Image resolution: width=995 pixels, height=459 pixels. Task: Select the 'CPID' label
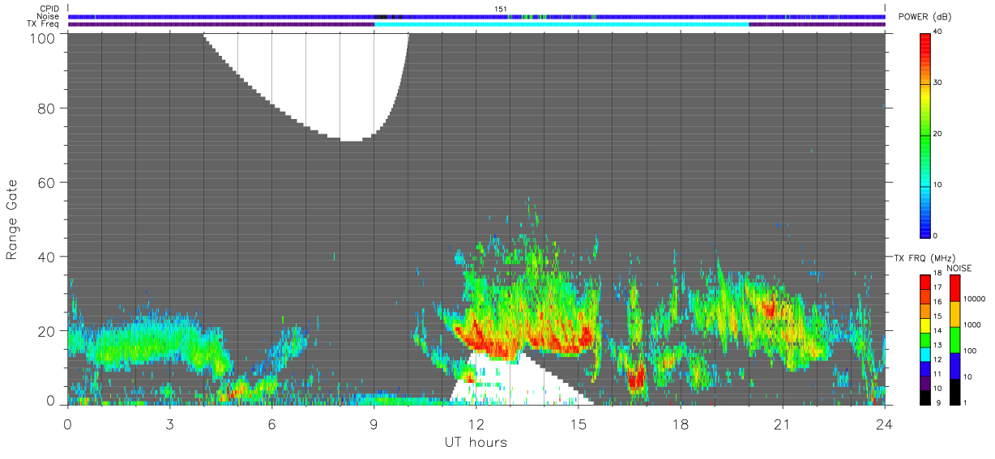point(50,9)
